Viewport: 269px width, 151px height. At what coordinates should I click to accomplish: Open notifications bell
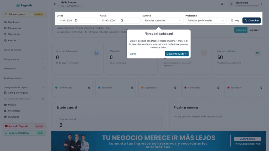(x=222, y=4)
